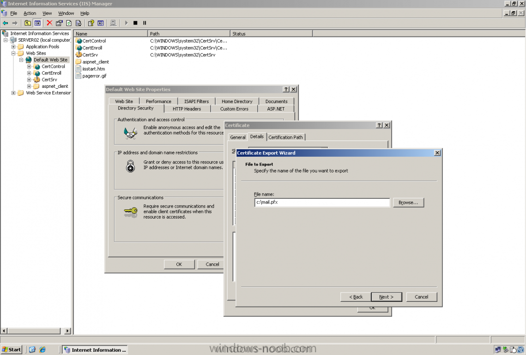The width and height of the screenshot is (526, 355).
Task: Click the SERVER02 computer icon in tree
Action: (x=13, y=40)
